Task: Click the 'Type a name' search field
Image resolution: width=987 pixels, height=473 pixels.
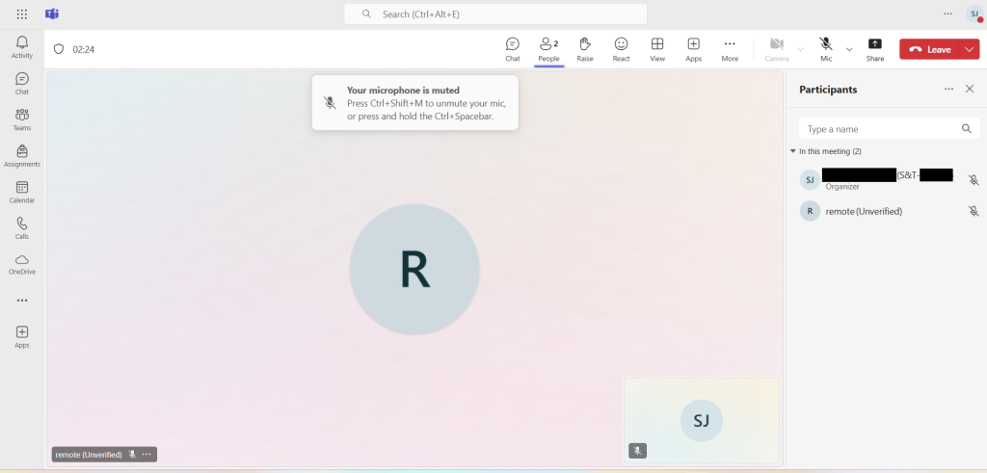Action: (879, 129)
